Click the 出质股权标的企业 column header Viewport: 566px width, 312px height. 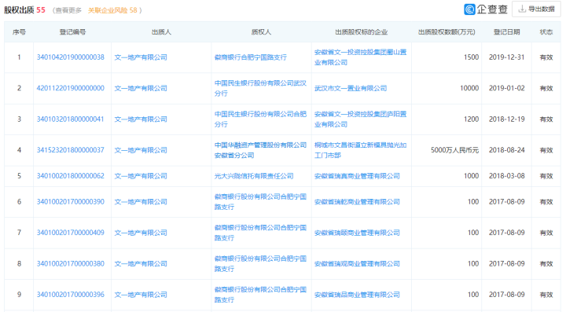(362, 32)
